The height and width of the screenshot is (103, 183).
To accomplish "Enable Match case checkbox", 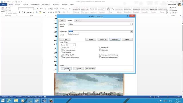I will coord(62,48).
